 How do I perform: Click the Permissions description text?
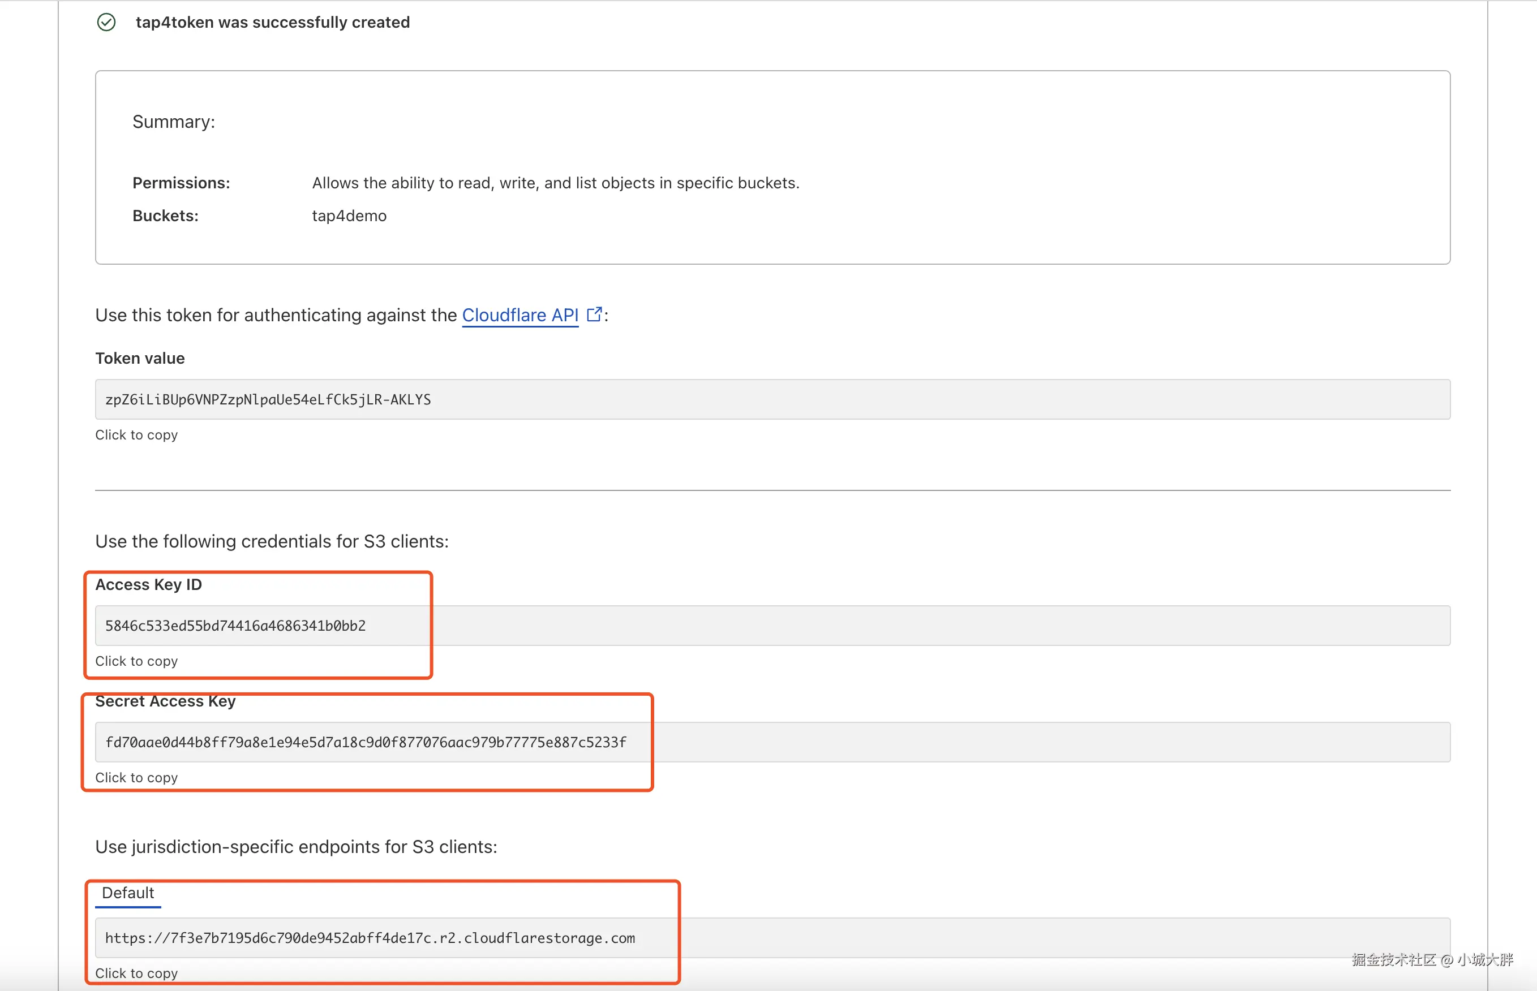pos(555,183)
